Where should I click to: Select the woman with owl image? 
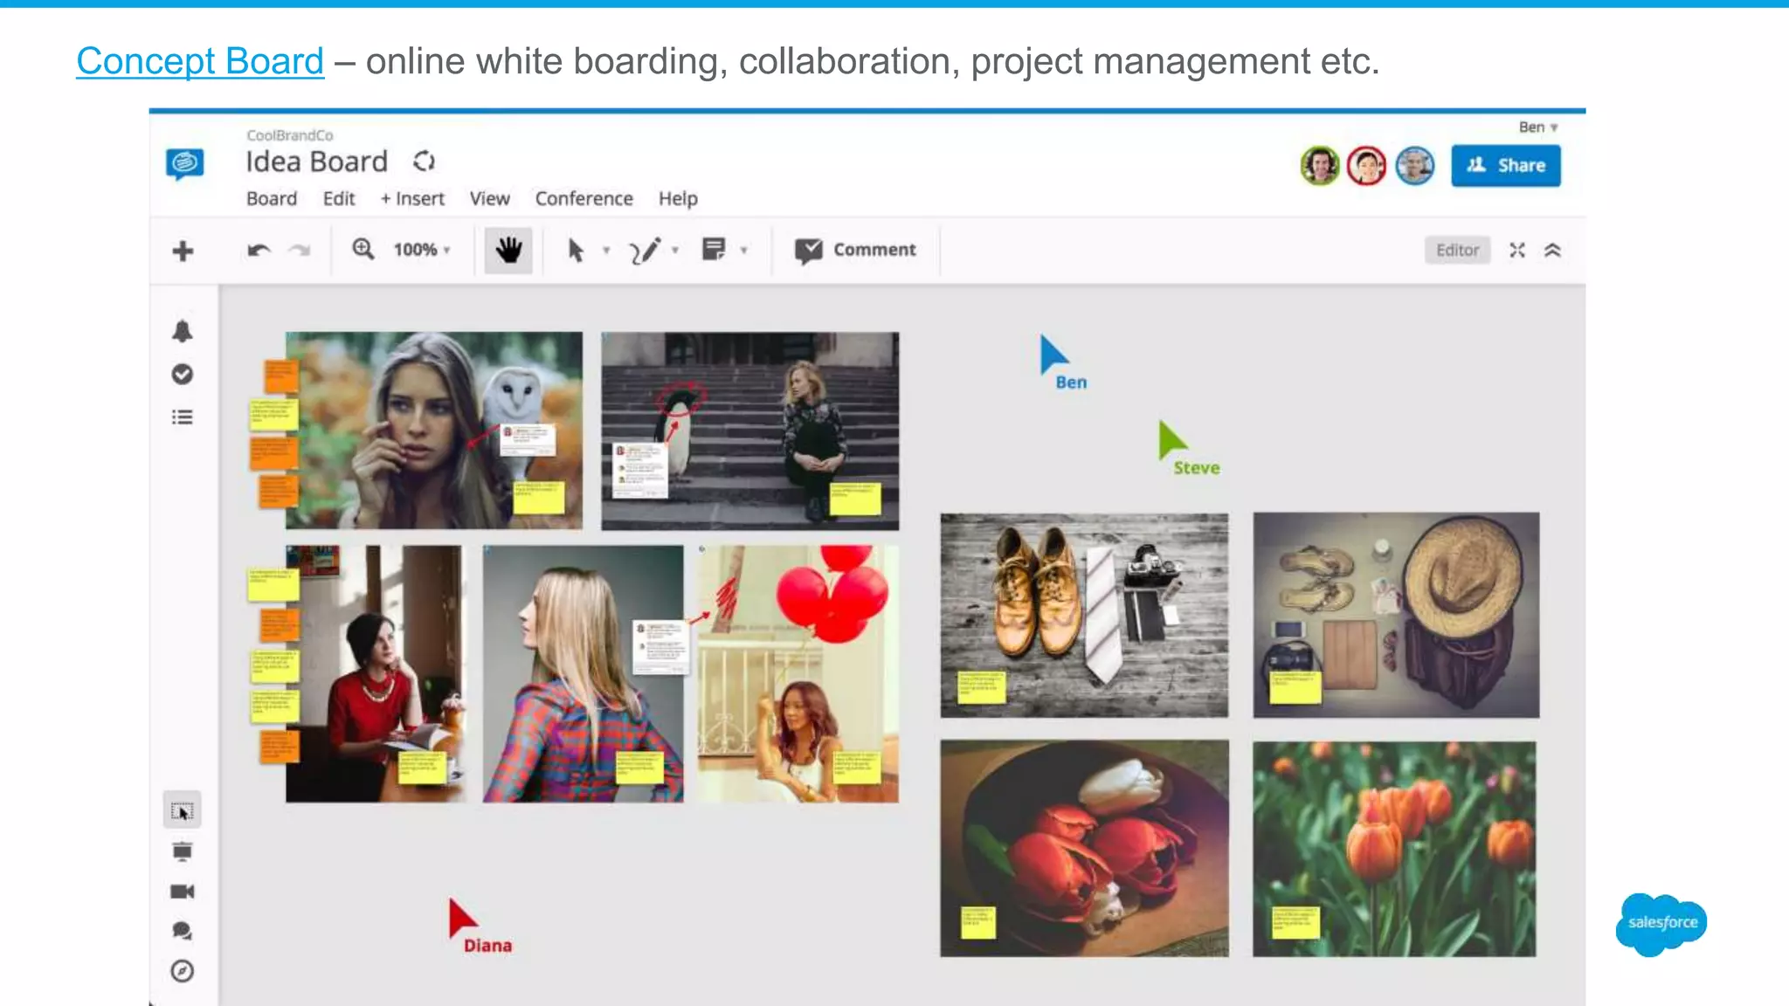(x=433, y=431)
